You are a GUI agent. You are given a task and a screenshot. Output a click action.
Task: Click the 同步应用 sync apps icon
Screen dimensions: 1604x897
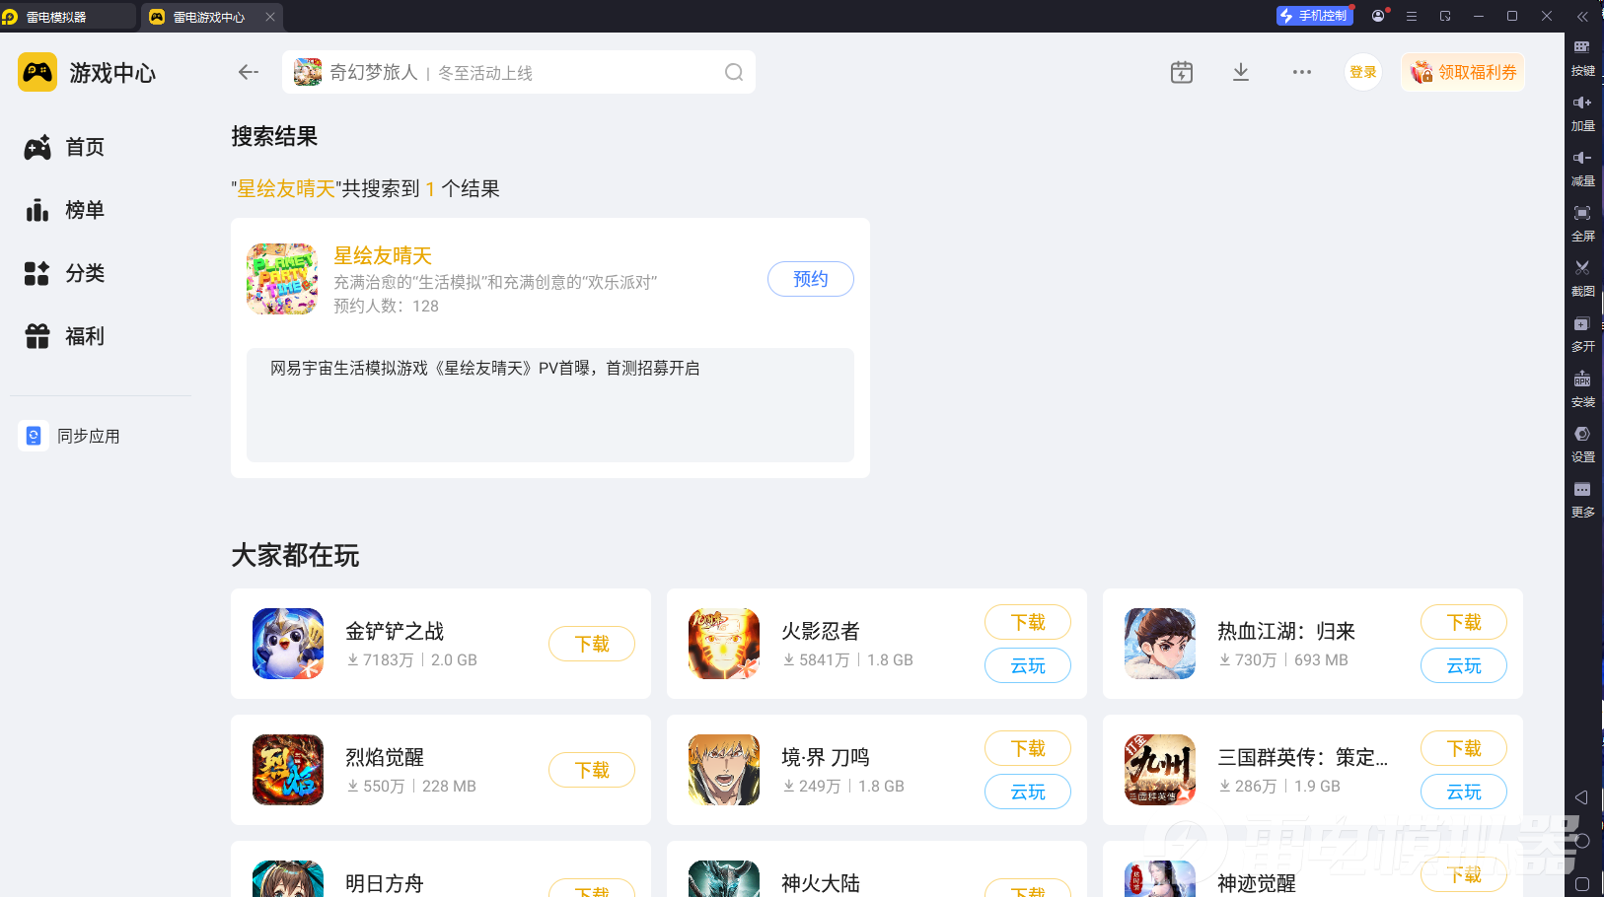[34, 435]
